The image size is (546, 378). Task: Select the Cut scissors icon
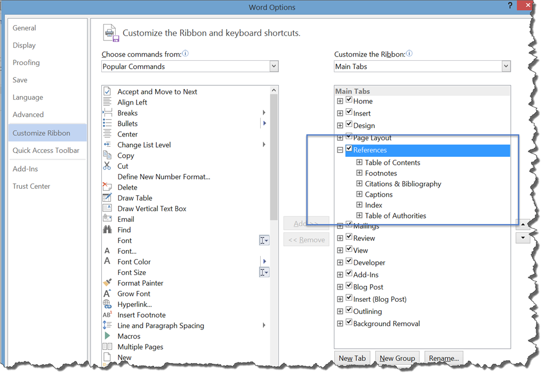click(x=107, y=166)
